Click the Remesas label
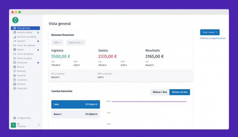This screenshot has height=137, width=238. tap(21, 71)
